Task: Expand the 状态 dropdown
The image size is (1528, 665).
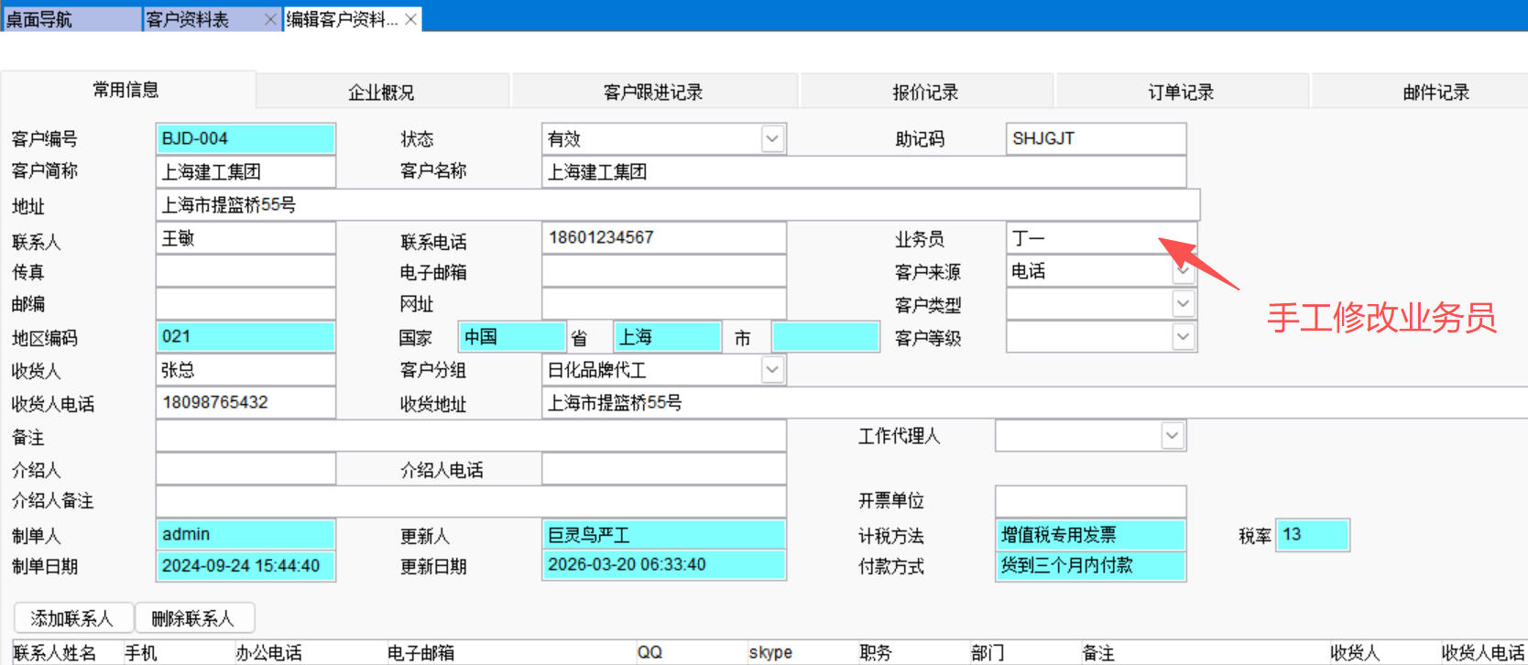Action: click(x=772, y=139)
